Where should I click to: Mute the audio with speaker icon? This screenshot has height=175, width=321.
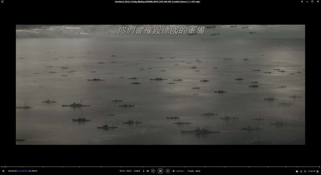174,171
